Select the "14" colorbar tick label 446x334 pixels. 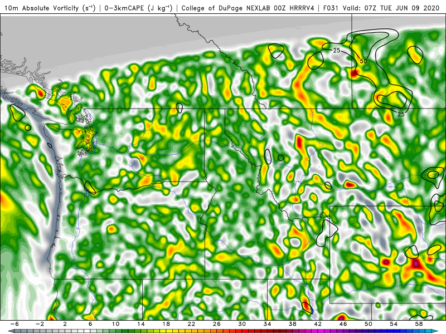[141, 324]
